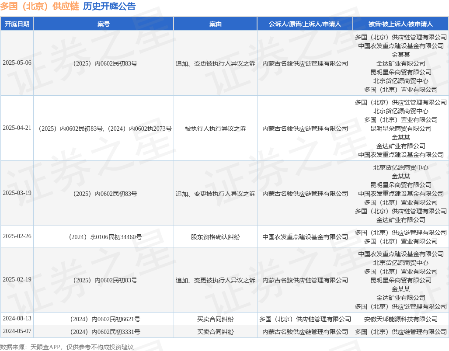Click 中国农发重点建设基金有限公司 in the 2025-04-21 row

[x=400, y=155]
